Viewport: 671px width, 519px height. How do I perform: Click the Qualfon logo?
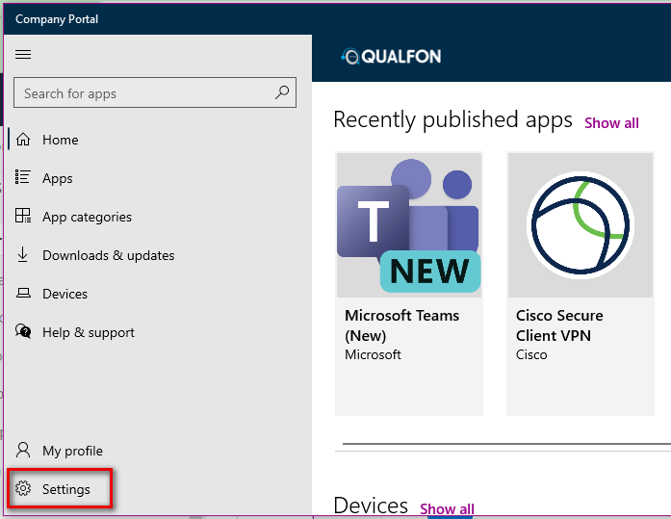391,57
